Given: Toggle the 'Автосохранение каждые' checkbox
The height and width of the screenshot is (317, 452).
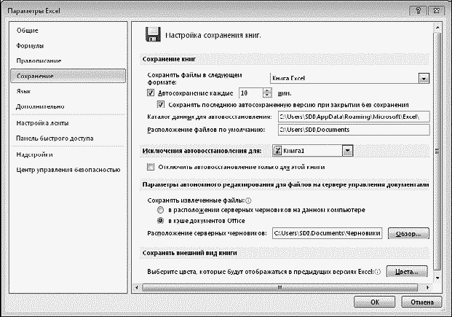Looking at the screenshot, I should click(151, 93).
